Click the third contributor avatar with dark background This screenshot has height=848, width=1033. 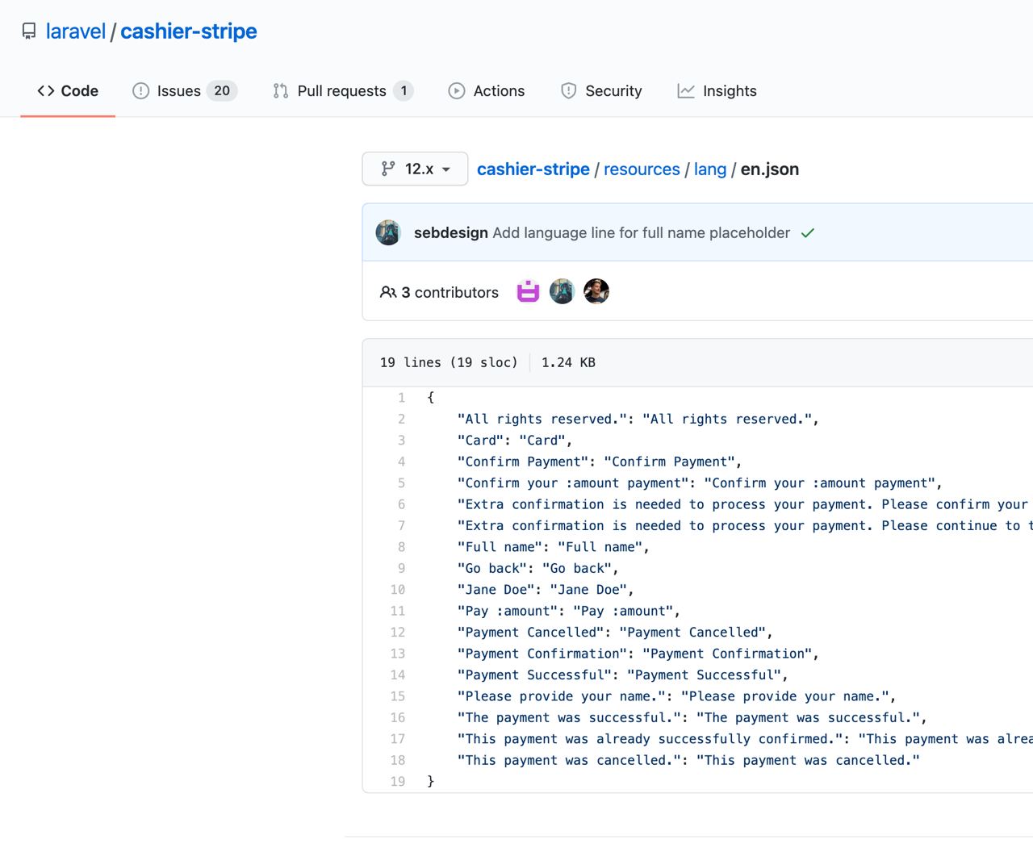596,291
